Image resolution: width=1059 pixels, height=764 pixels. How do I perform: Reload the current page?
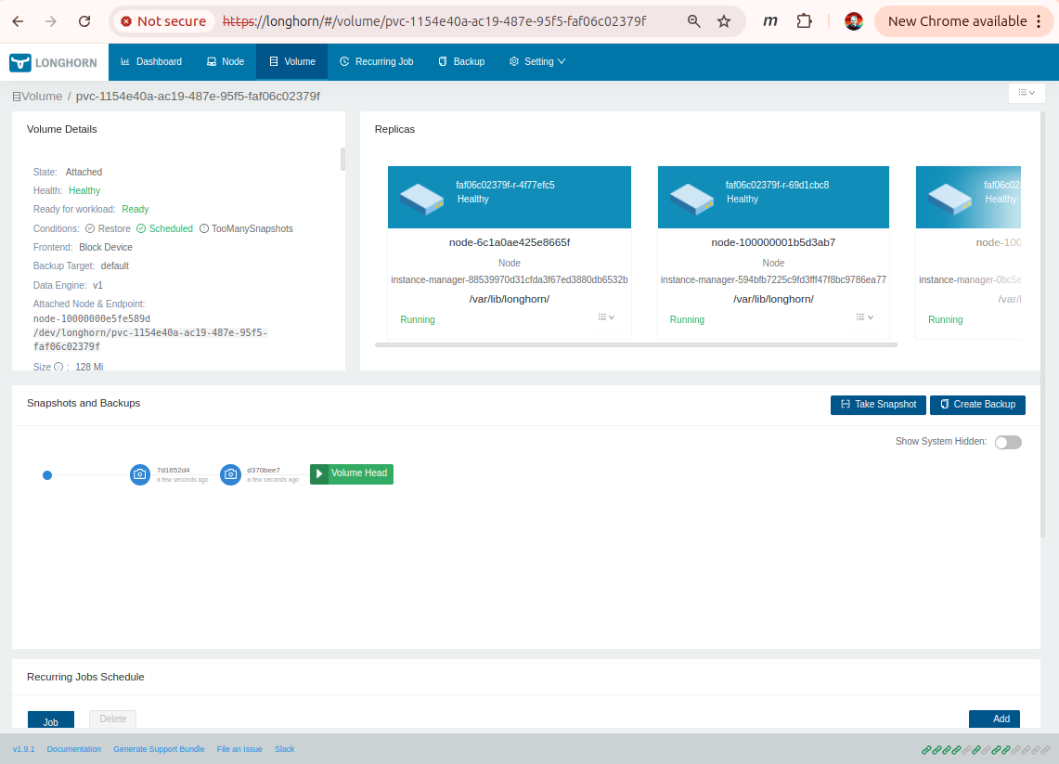pyautogui.click(x=84, y=21)
